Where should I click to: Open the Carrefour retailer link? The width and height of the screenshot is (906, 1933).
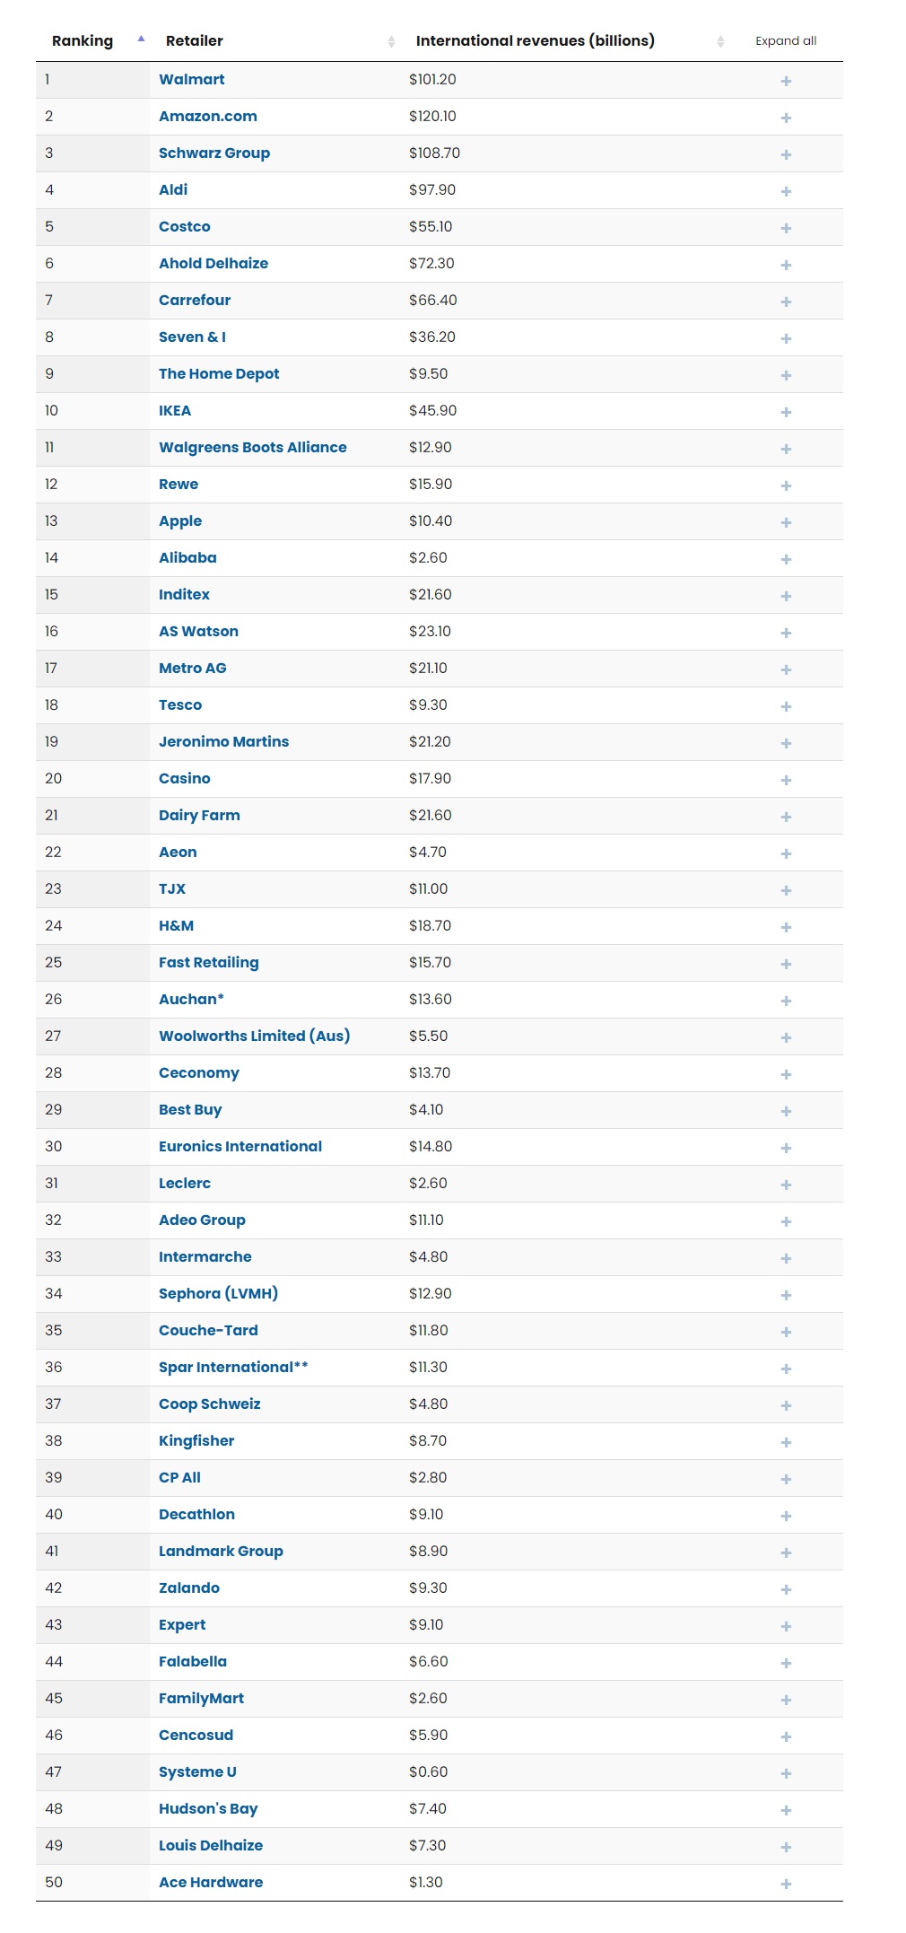[195, 300]
